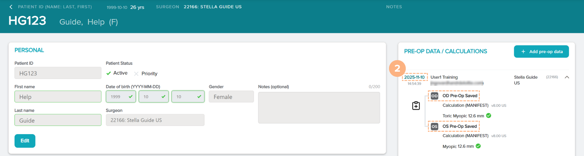Select OD Pre-Op Saved entry

click(x=459, y=96)
